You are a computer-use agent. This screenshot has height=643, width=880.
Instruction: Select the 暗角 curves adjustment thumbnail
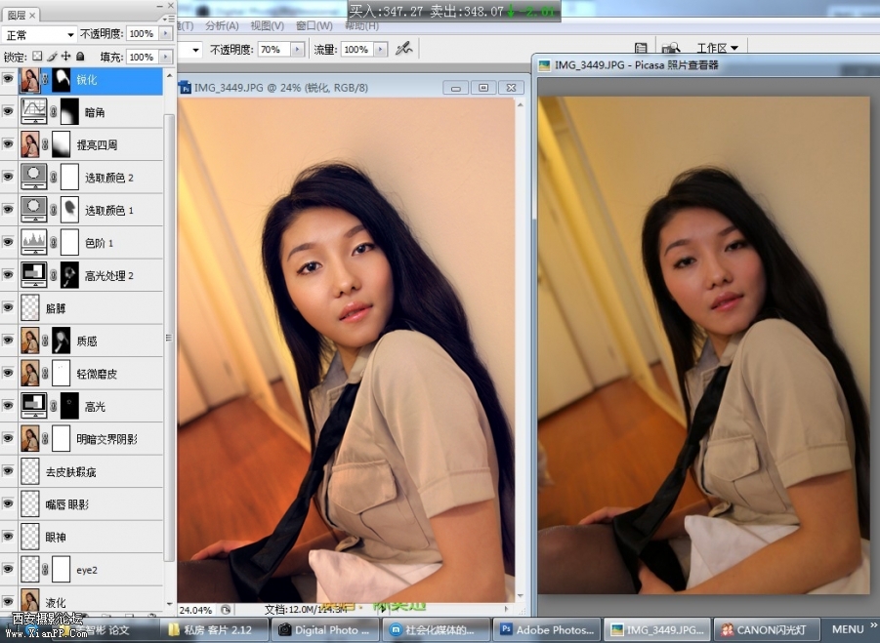click(x=34, y=112)
